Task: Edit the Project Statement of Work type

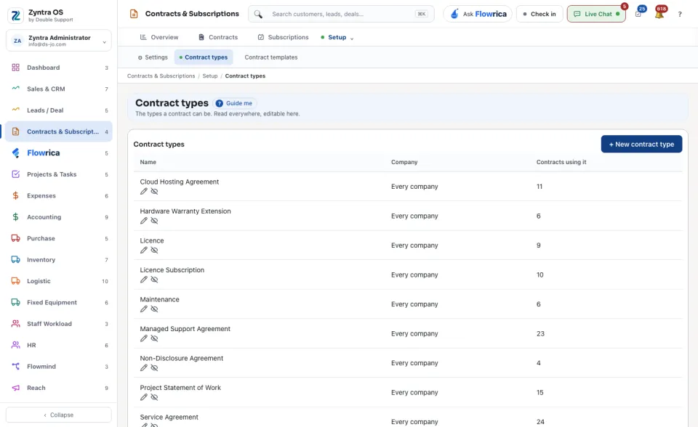Action: (x=144, y=396)
